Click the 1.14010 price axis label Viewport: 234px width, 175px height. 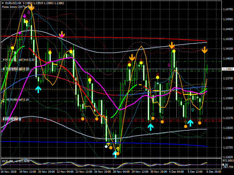pos(228,59)
